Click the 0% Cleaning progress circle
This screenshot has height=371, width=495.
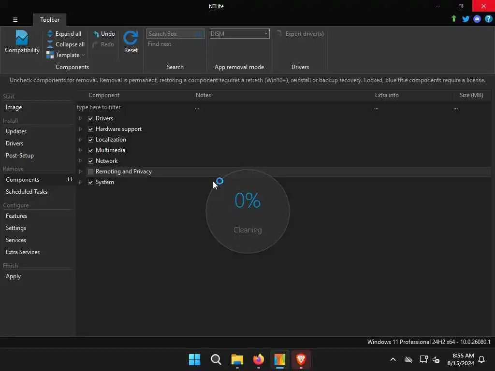click(247, 212)
